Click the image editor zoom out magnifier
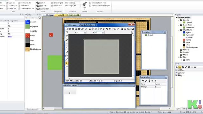This screenshot has width=203, height=114. [x=125, y=29]
